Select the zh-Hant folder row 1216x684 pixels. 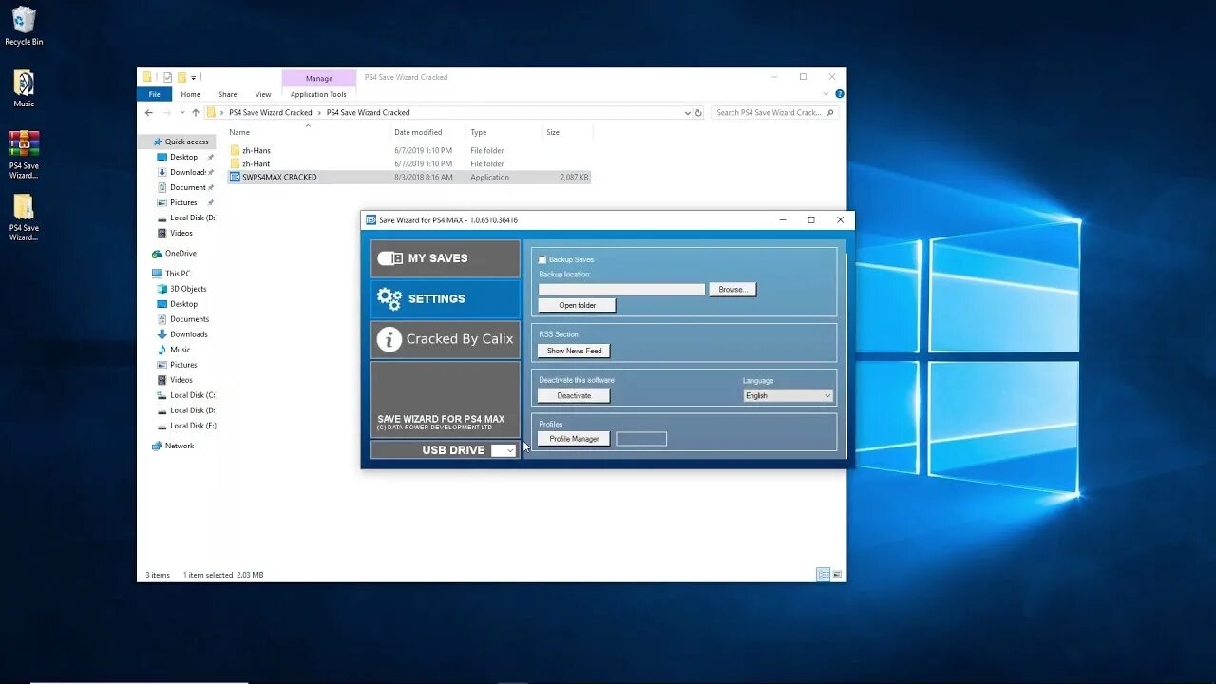pos(408,163)
